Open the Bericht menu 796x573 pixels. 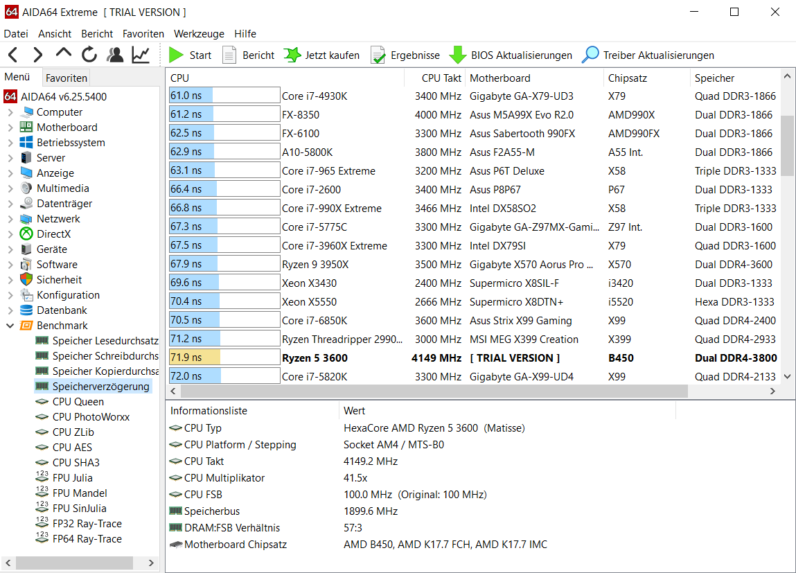click(97, 33)
